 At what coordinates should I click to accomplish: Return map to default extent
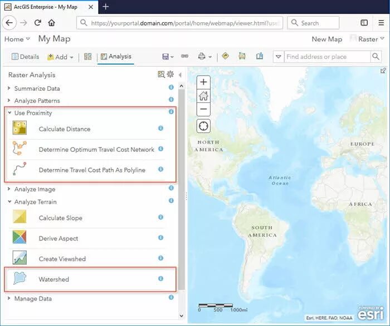(203, 96)
